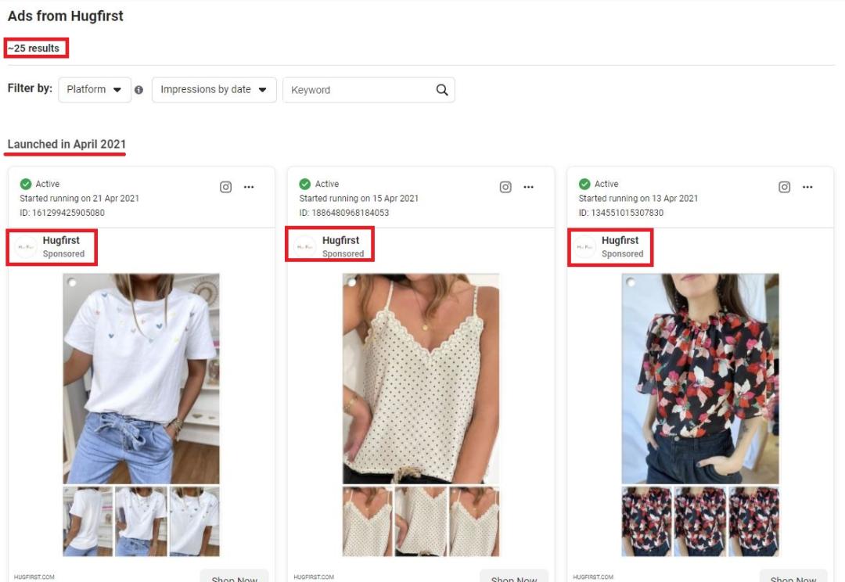Open the Platform filter dropdown

[95, 89]
